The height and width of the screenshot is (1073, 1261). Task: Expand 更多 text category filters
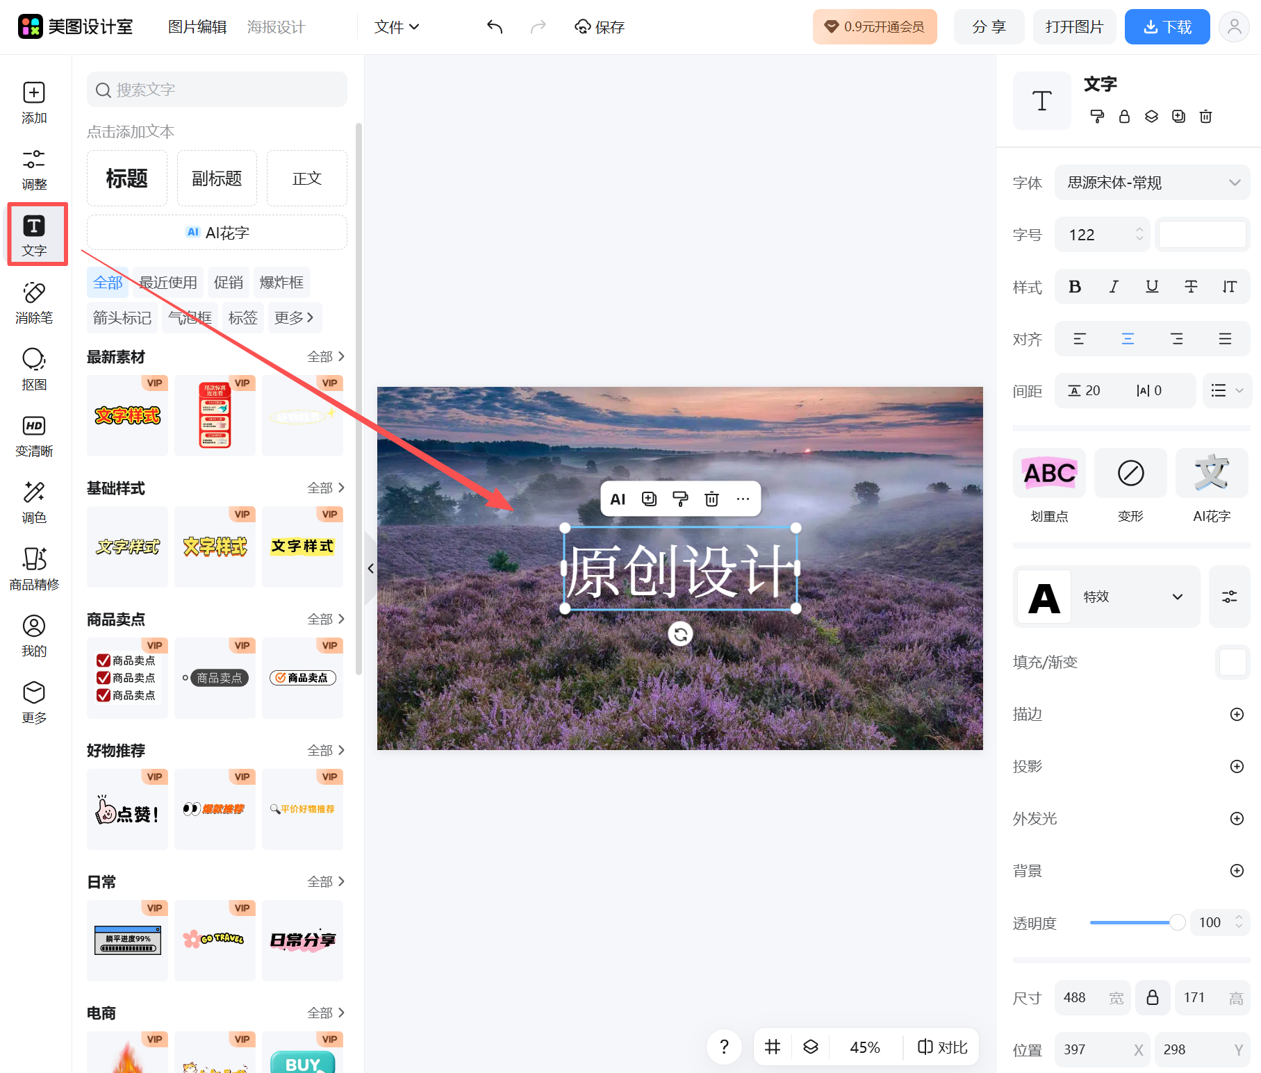click(295, 317)
